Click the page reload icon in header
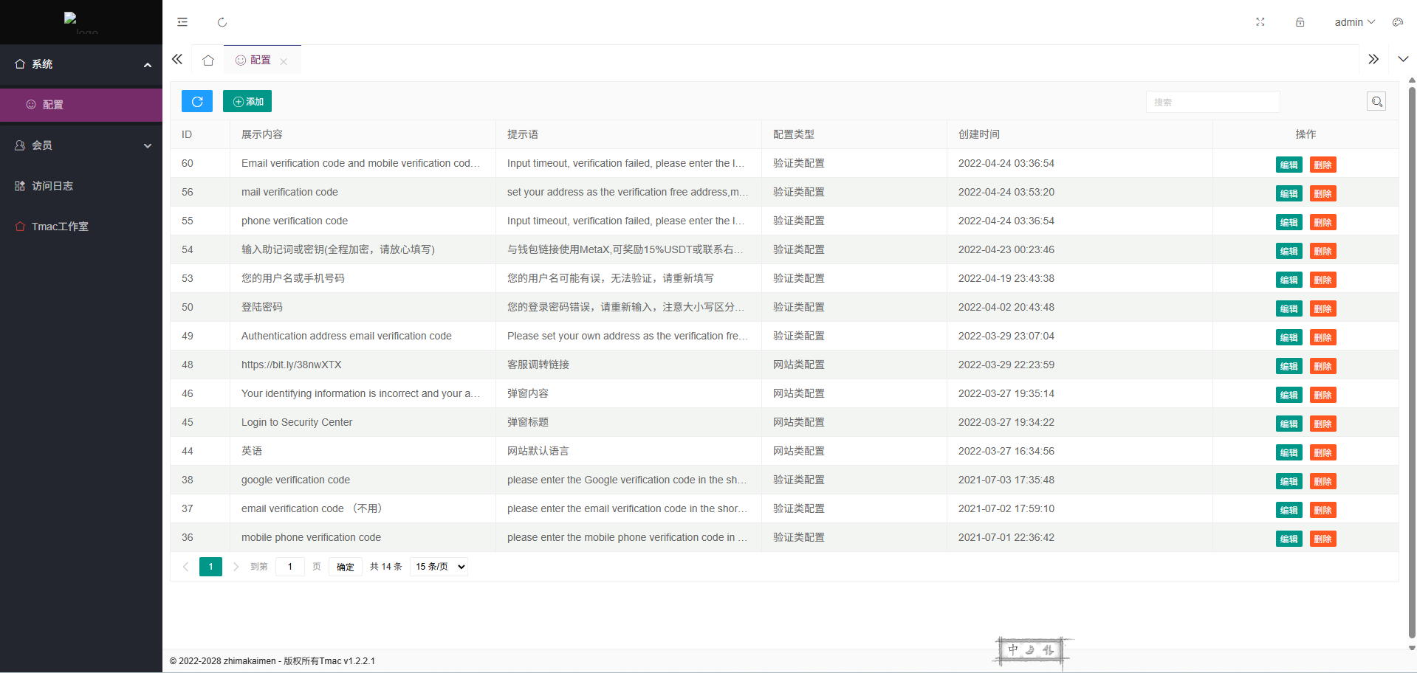Viewport: 1417px width, 673px height. click(x=222, y=22)
